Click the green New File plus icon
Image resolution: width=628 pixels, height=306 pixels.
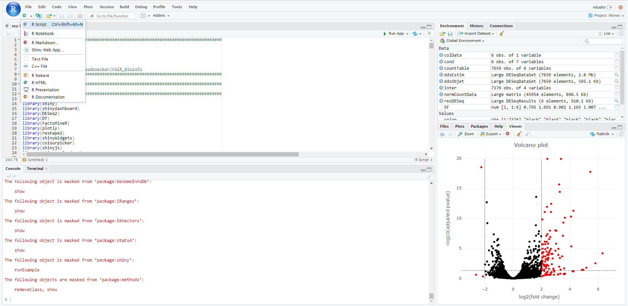pos(25,16)
